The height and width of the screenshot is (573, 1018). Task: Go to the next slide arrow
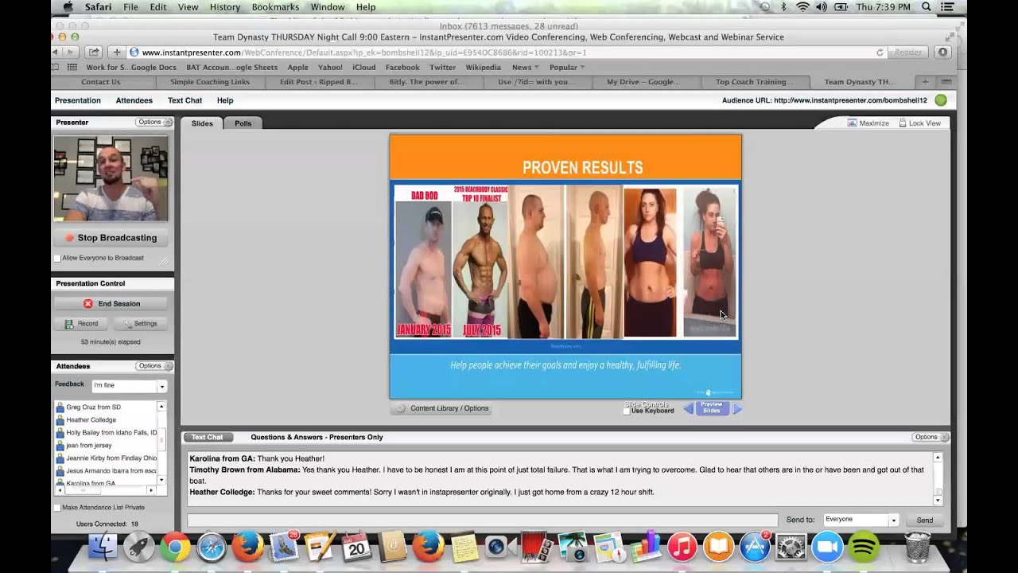[737, 409]
